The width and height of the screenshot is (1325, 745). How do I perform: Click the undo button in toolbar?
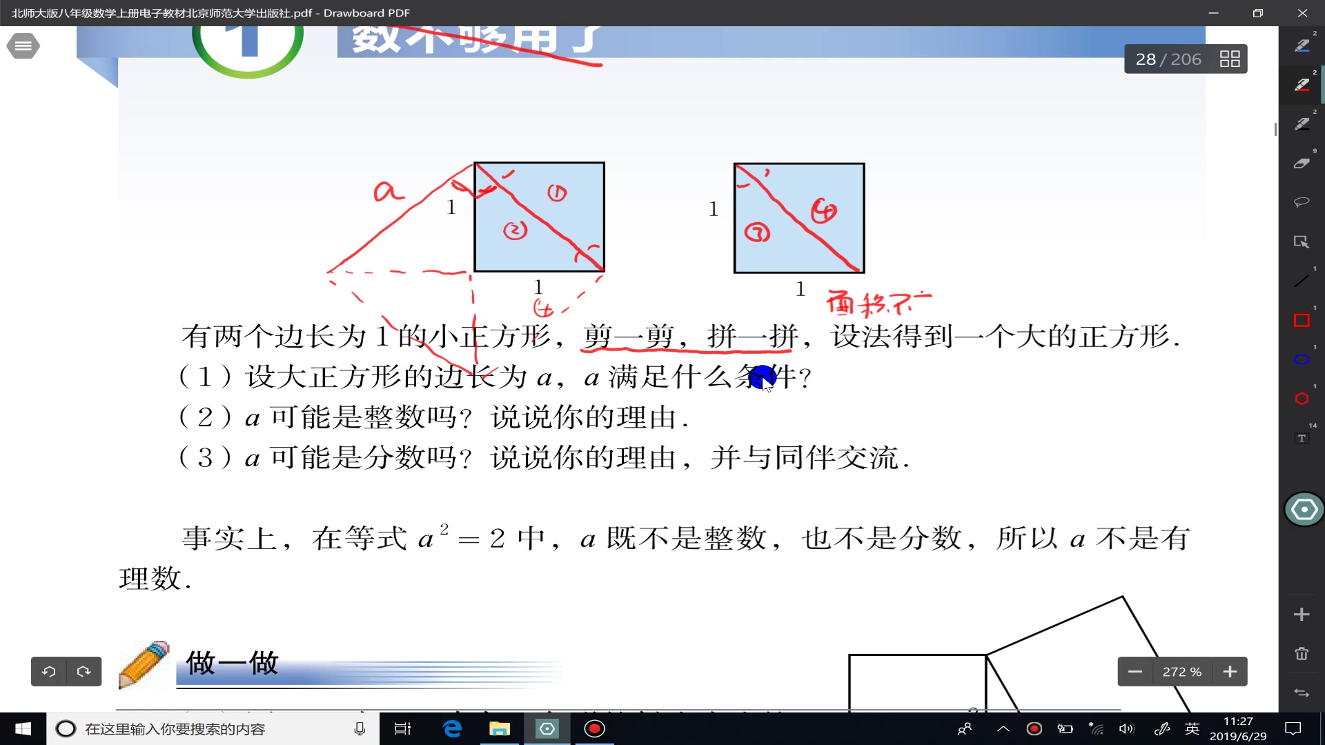click(x=49, y=671)
